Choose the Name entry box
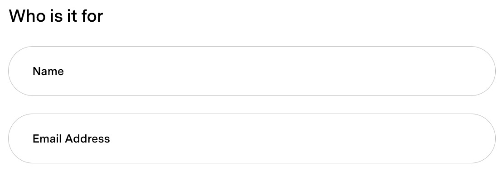The width and height of the screenshot is (503, 181). point(252,71)
